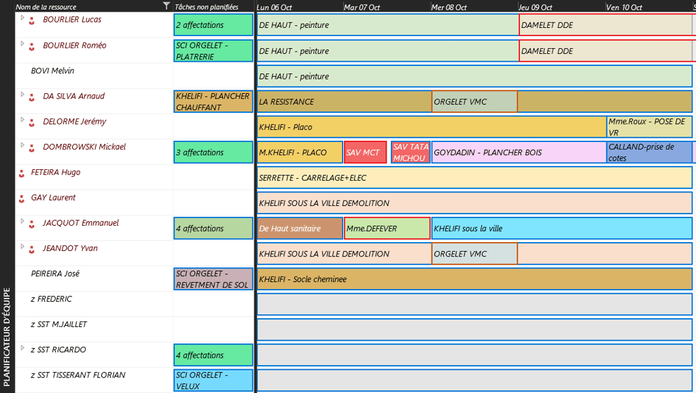
Task: Expand the JEANDOT Yvan resource row
Action: pyautogui.click(x=22, y=246)
